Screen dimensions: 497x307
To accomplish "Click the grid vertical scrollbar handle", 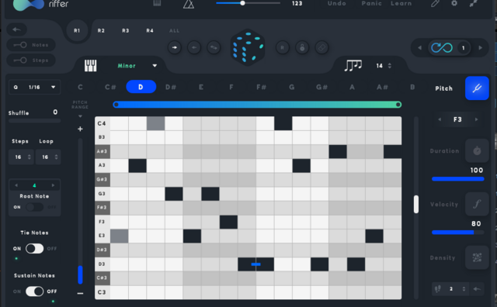I will [416, 204].
